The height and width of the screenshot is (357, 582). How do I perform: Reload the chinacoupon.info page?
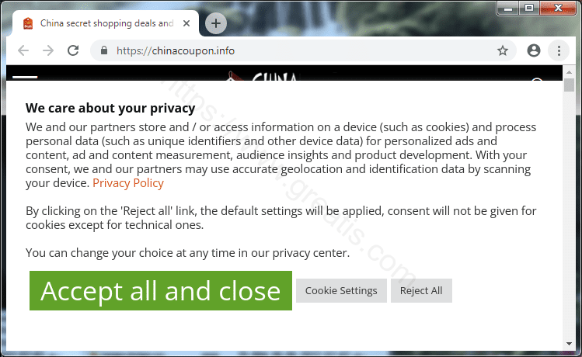[x=73, y=50]
